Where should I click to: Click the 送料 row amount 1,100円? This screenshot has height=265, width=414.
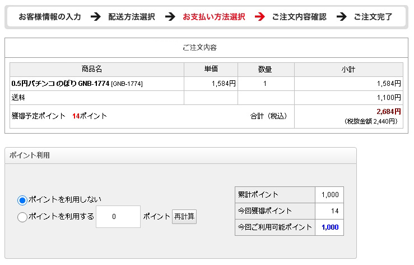click(x=389, y=98)
